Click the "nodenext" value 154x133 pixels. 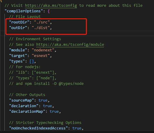[x=43, y=50]
